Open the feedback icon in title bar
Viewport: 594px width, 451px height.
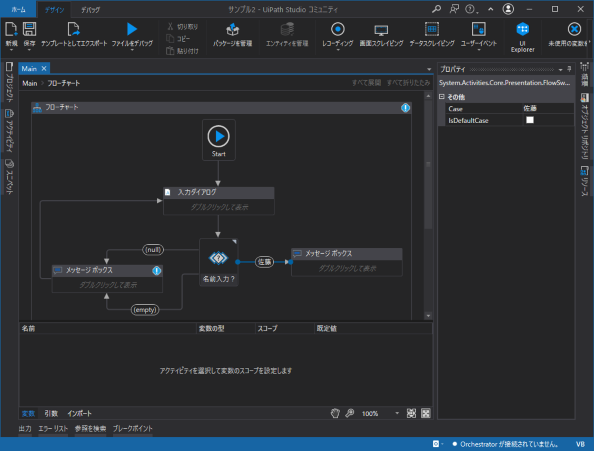(454, 9)
